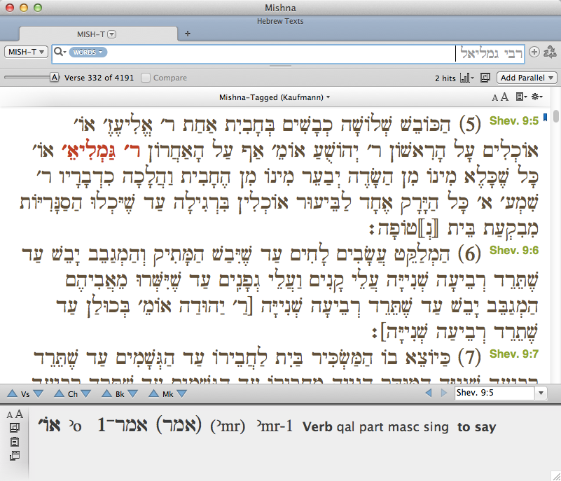Go to previous verse with Vs up arrow
Viewport: 561px width, 481px height.
point(12,393)
